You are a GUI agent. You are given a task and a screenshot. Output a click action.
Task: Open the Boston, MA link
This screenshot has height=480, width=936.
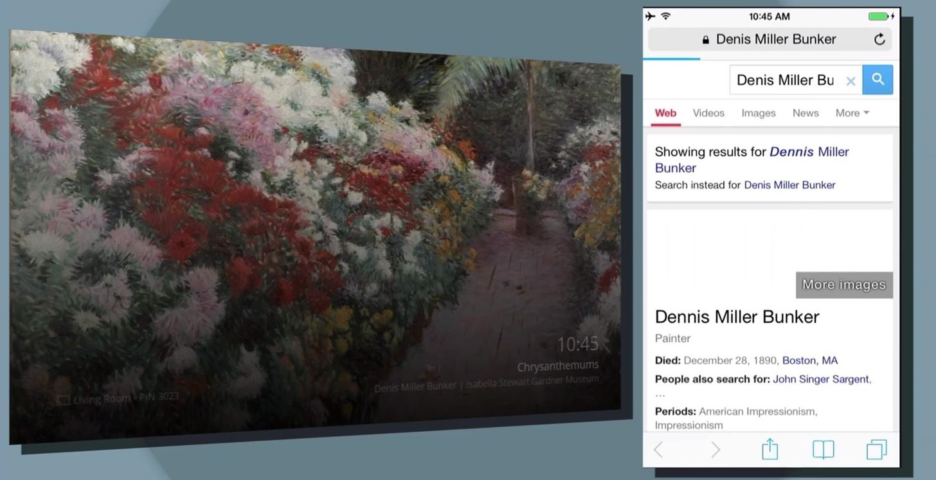coord(810,360)
